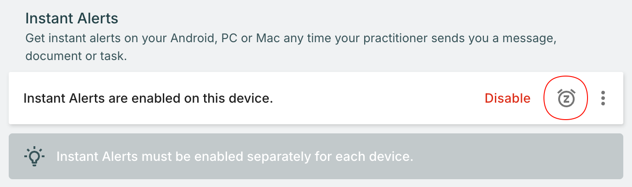Click the snooze alarm clock icon

(x=566, y=98)
